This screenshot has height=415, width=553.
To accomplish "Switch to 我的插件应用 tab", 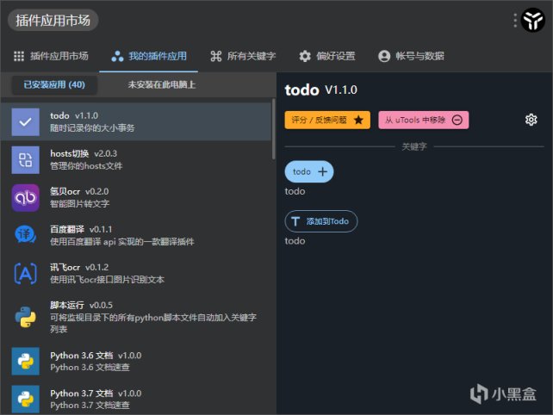I will (x=149, y=56).
